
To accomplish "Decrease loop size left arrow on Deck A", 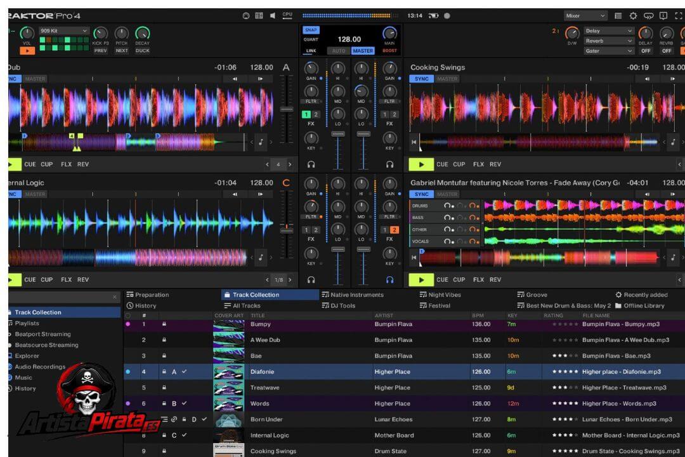I will pos(267,164).
